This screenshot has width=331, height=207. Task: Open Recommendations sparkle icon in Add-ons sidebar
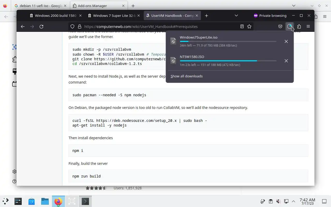14,47
